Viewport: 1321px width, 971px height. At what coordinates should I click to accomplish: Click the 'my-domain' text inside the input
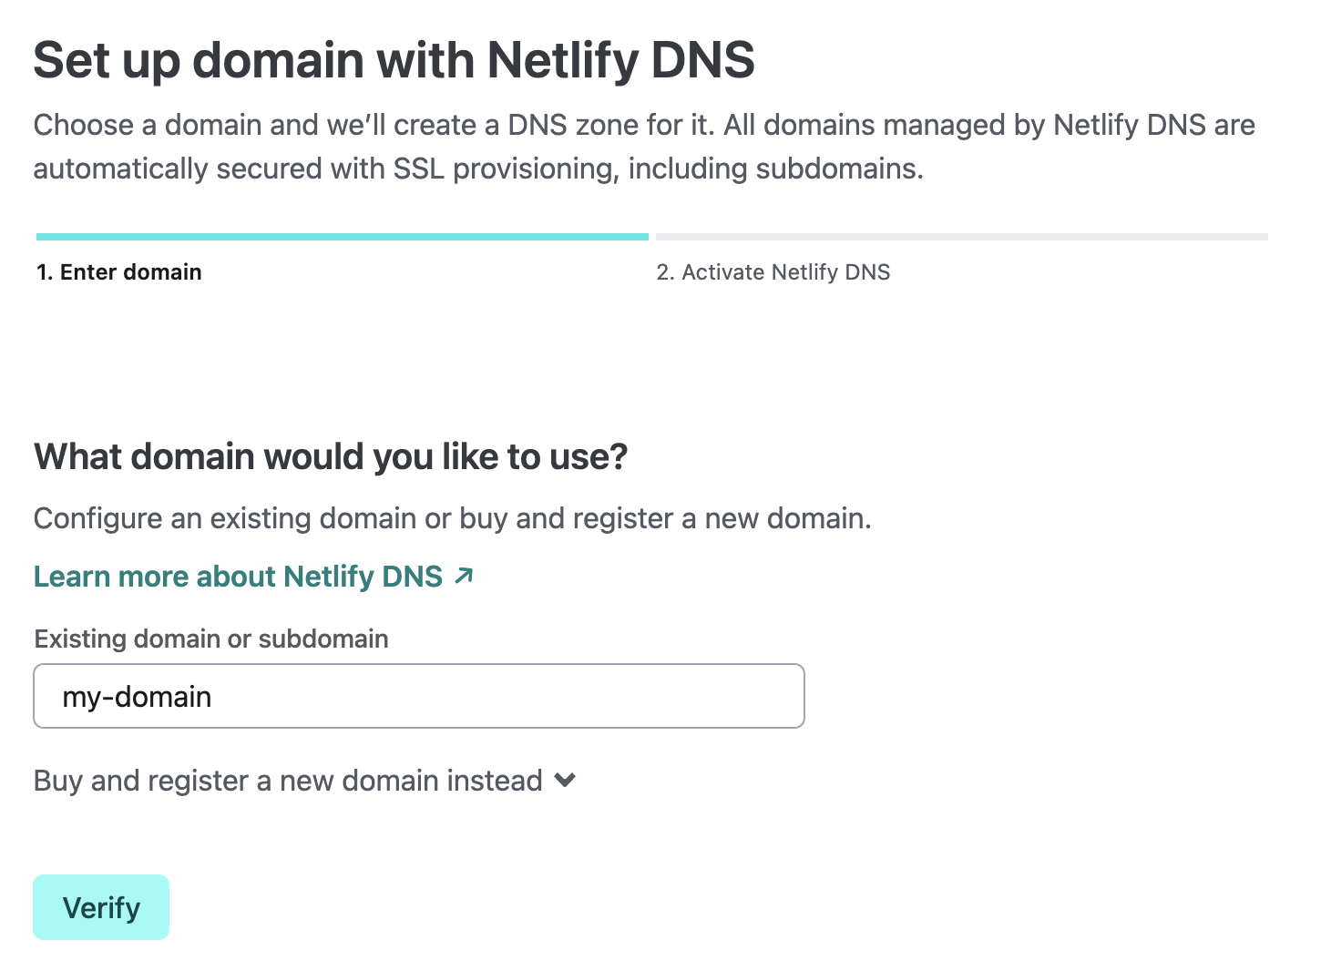(137, 697)
